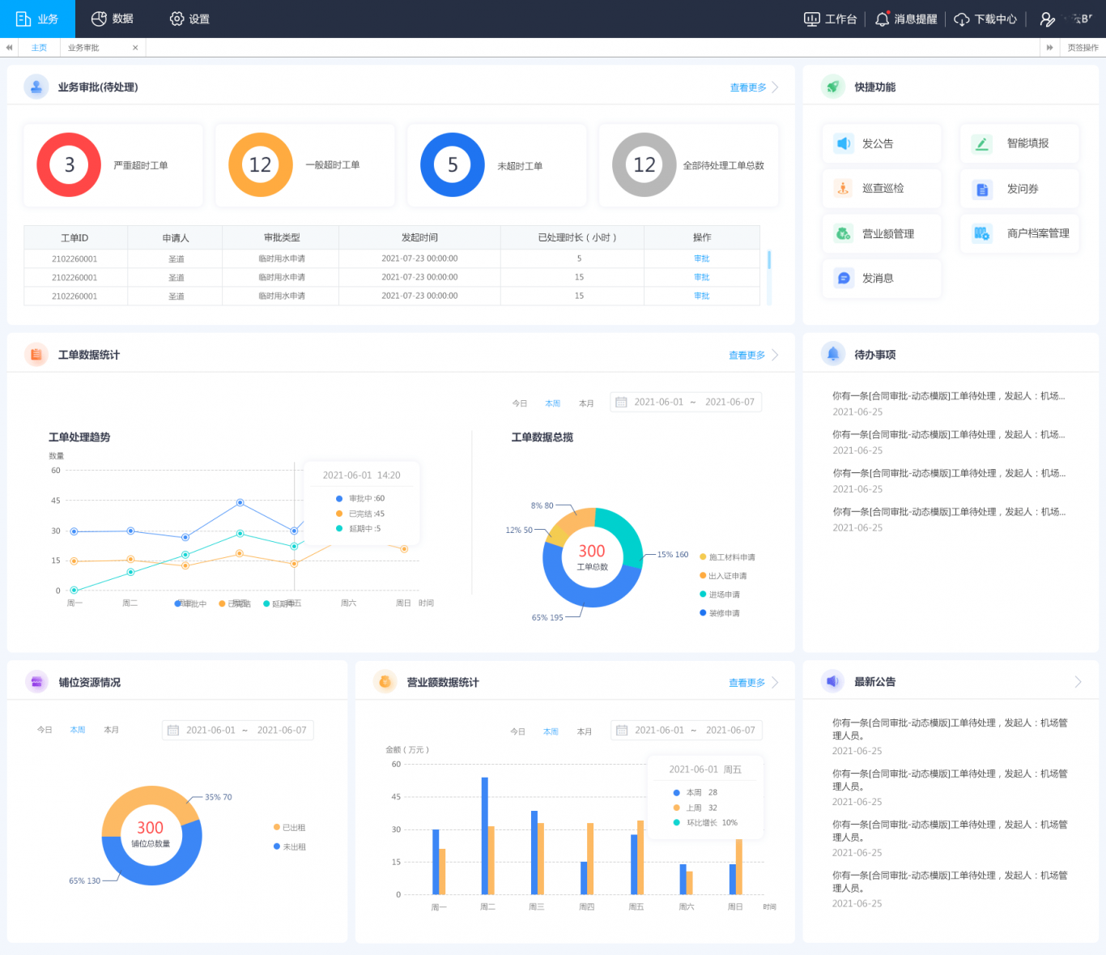The height and width of the screenshot is (955, 1106).
Task: Open the first 最新公告 announcement
Action: coord(950,736)
